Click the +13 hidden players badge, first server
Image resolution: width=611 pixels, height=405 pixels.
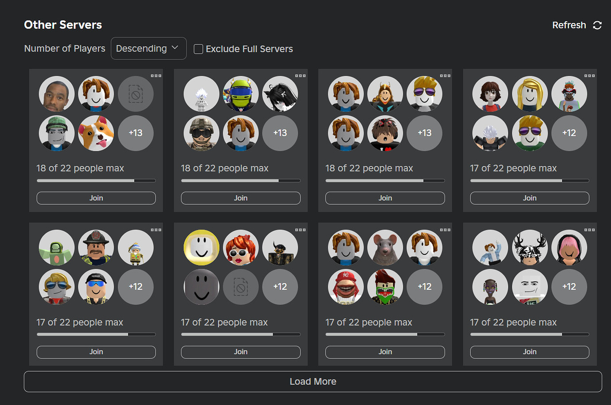coord(135,133)
